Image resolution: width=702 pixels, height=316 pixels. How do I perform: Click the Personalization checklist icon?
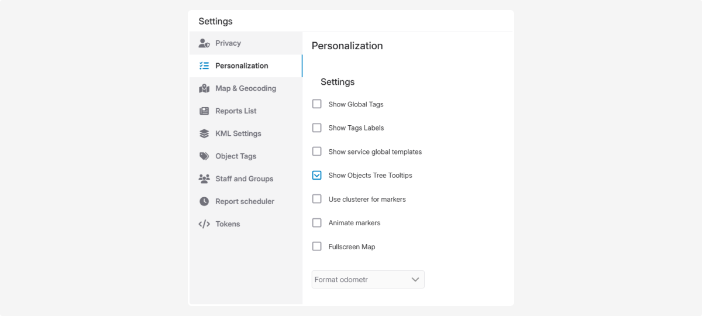tap(204, 66)
